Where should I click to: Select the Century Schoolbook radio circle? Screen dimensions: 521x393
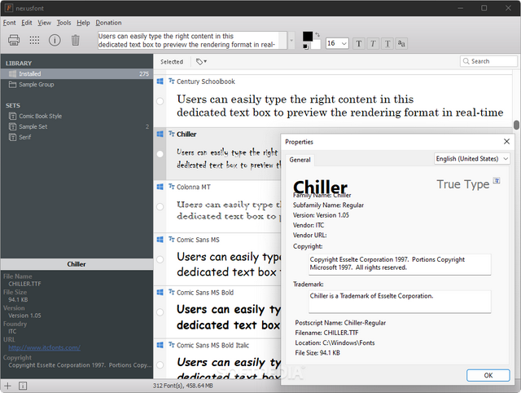[160, 101]
